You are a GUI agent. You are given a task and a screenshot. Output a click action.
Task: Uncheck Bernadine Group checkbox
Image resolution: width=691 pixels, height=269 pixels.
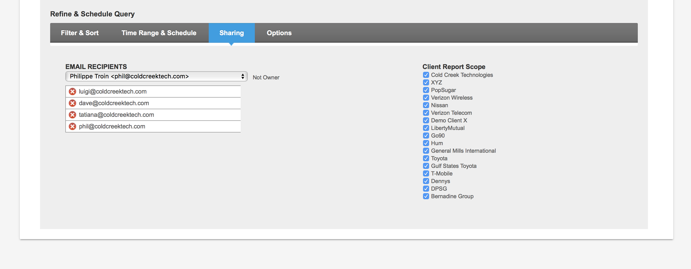click(x=426, y=196)
